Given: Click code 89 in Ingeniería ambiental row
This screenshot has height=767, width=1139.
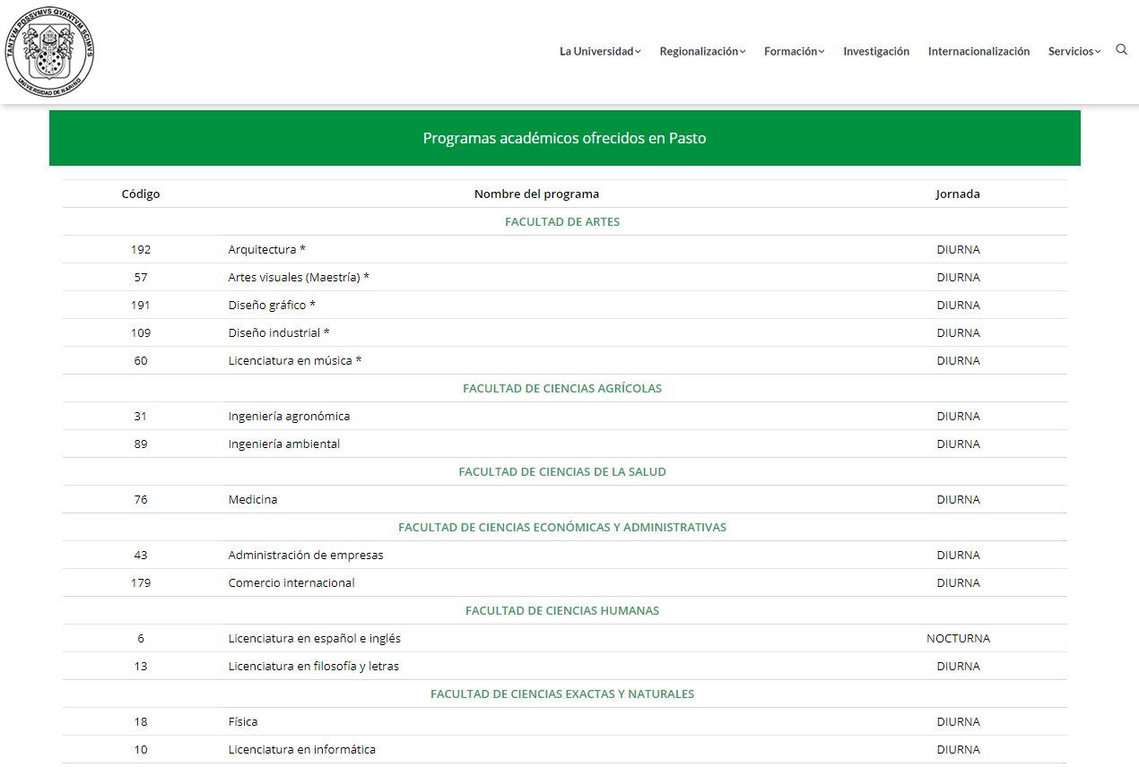Looking at the screenshot, I should 141,444.
